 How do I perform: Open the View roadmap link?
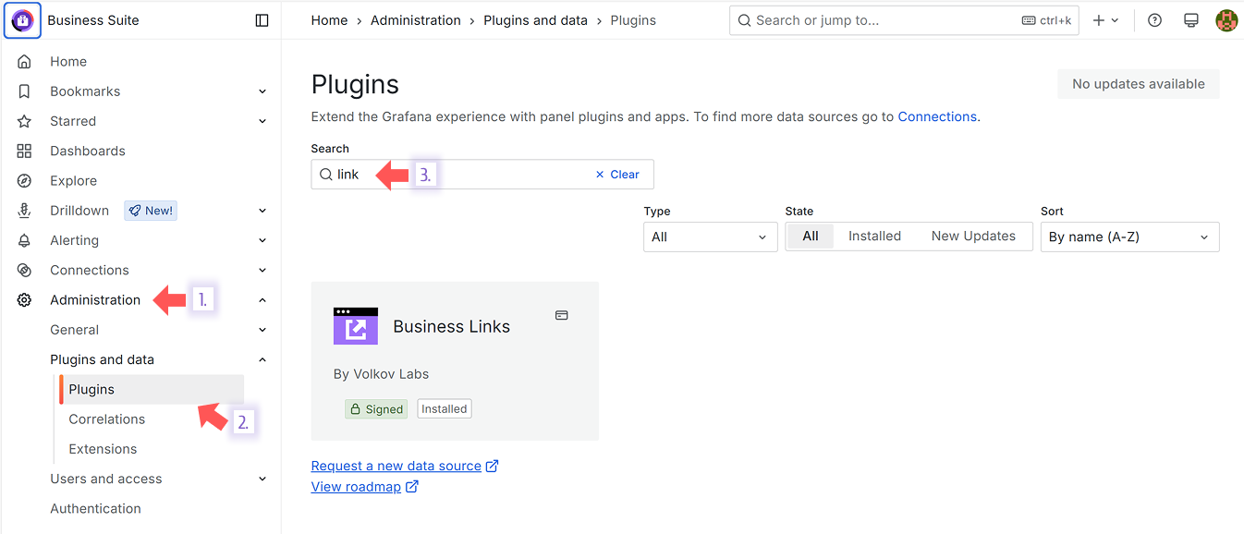click(356, 487)
